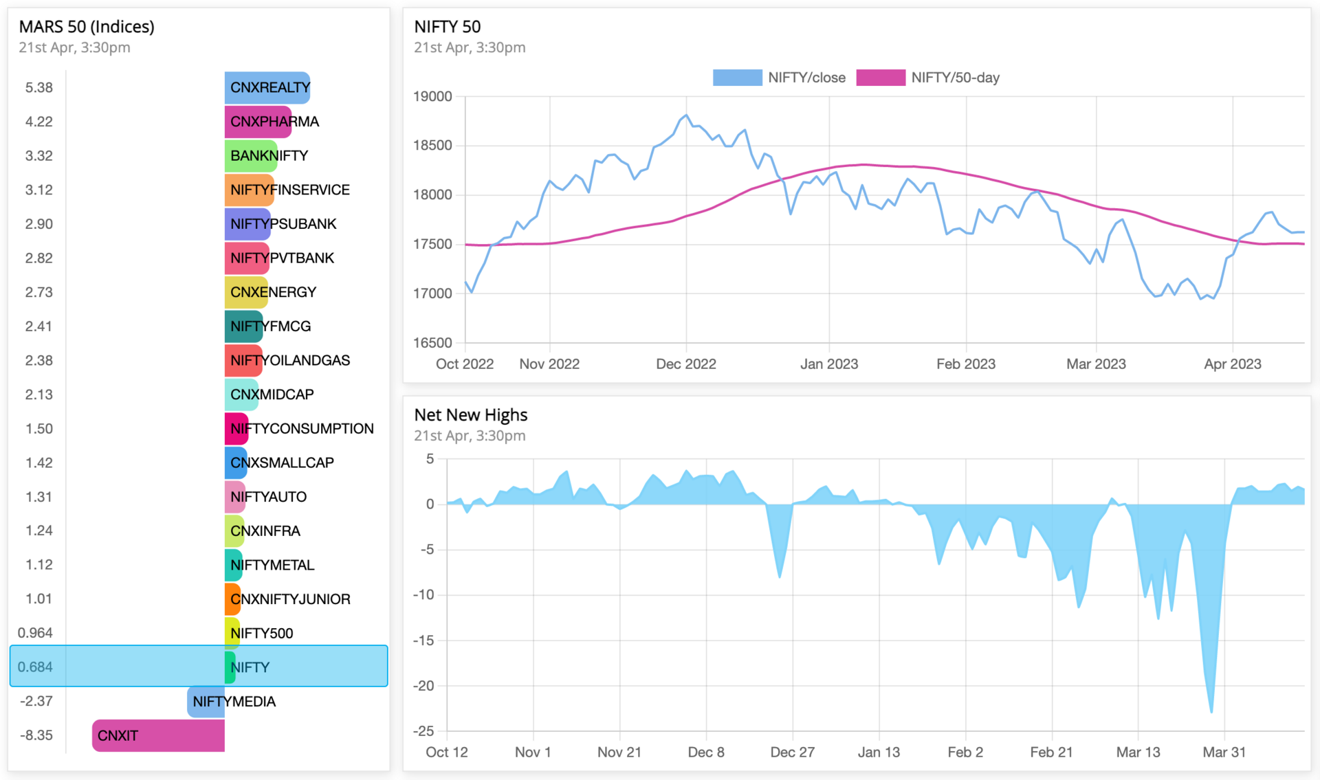Click the 19000 y-axis label
Viewport: 1320px width, 780px height.
pyautogui.click(x=432, y=97)
